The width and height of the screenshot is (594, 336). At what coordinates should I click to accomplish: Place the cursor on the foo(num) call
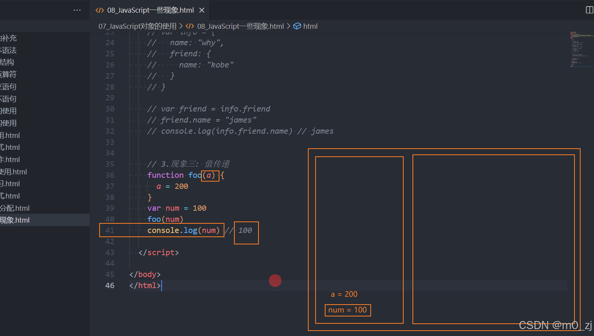[x=165, y=219]
